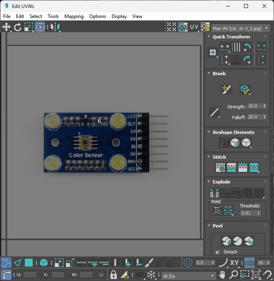Click Space Horizontally icon
The image size is (274, 281).
pyautogui.click(x=261, y=48)
